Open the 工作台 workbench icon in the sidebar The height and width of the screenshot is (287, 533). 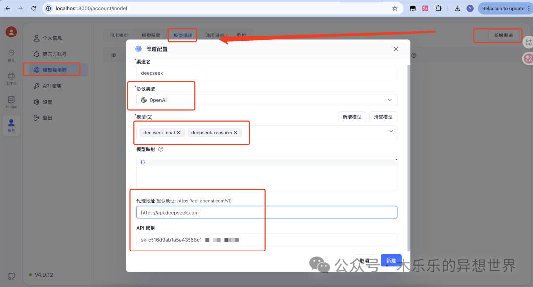11,79
